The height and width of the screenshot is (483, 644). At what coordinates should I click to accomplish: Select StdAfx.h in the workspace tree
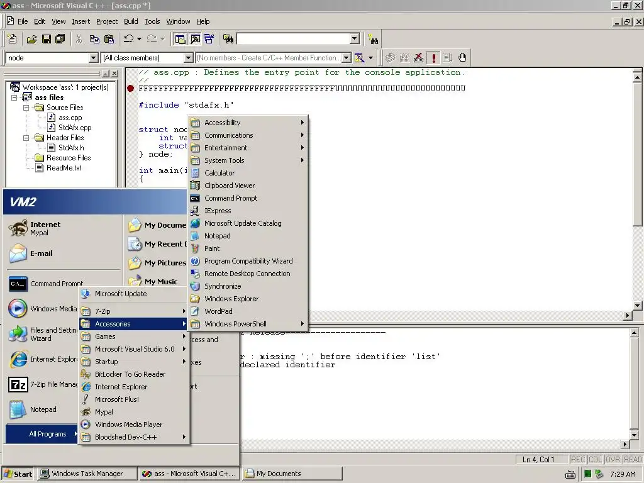[71, 148]
